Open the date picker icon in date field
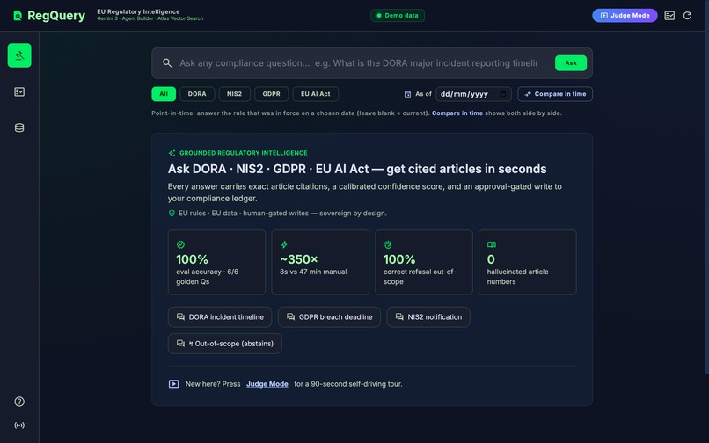 click(503, 94)
